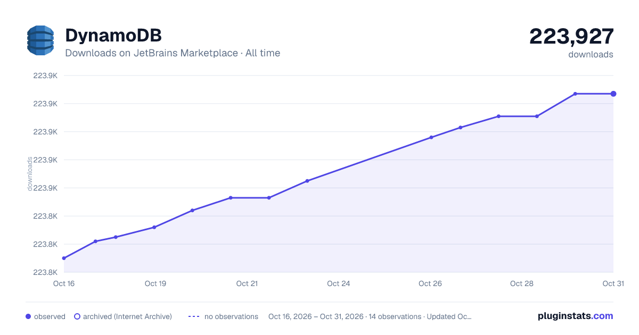
Task: Click the bottom 223.8K y-axis label
Action: (x=45, y=272)
